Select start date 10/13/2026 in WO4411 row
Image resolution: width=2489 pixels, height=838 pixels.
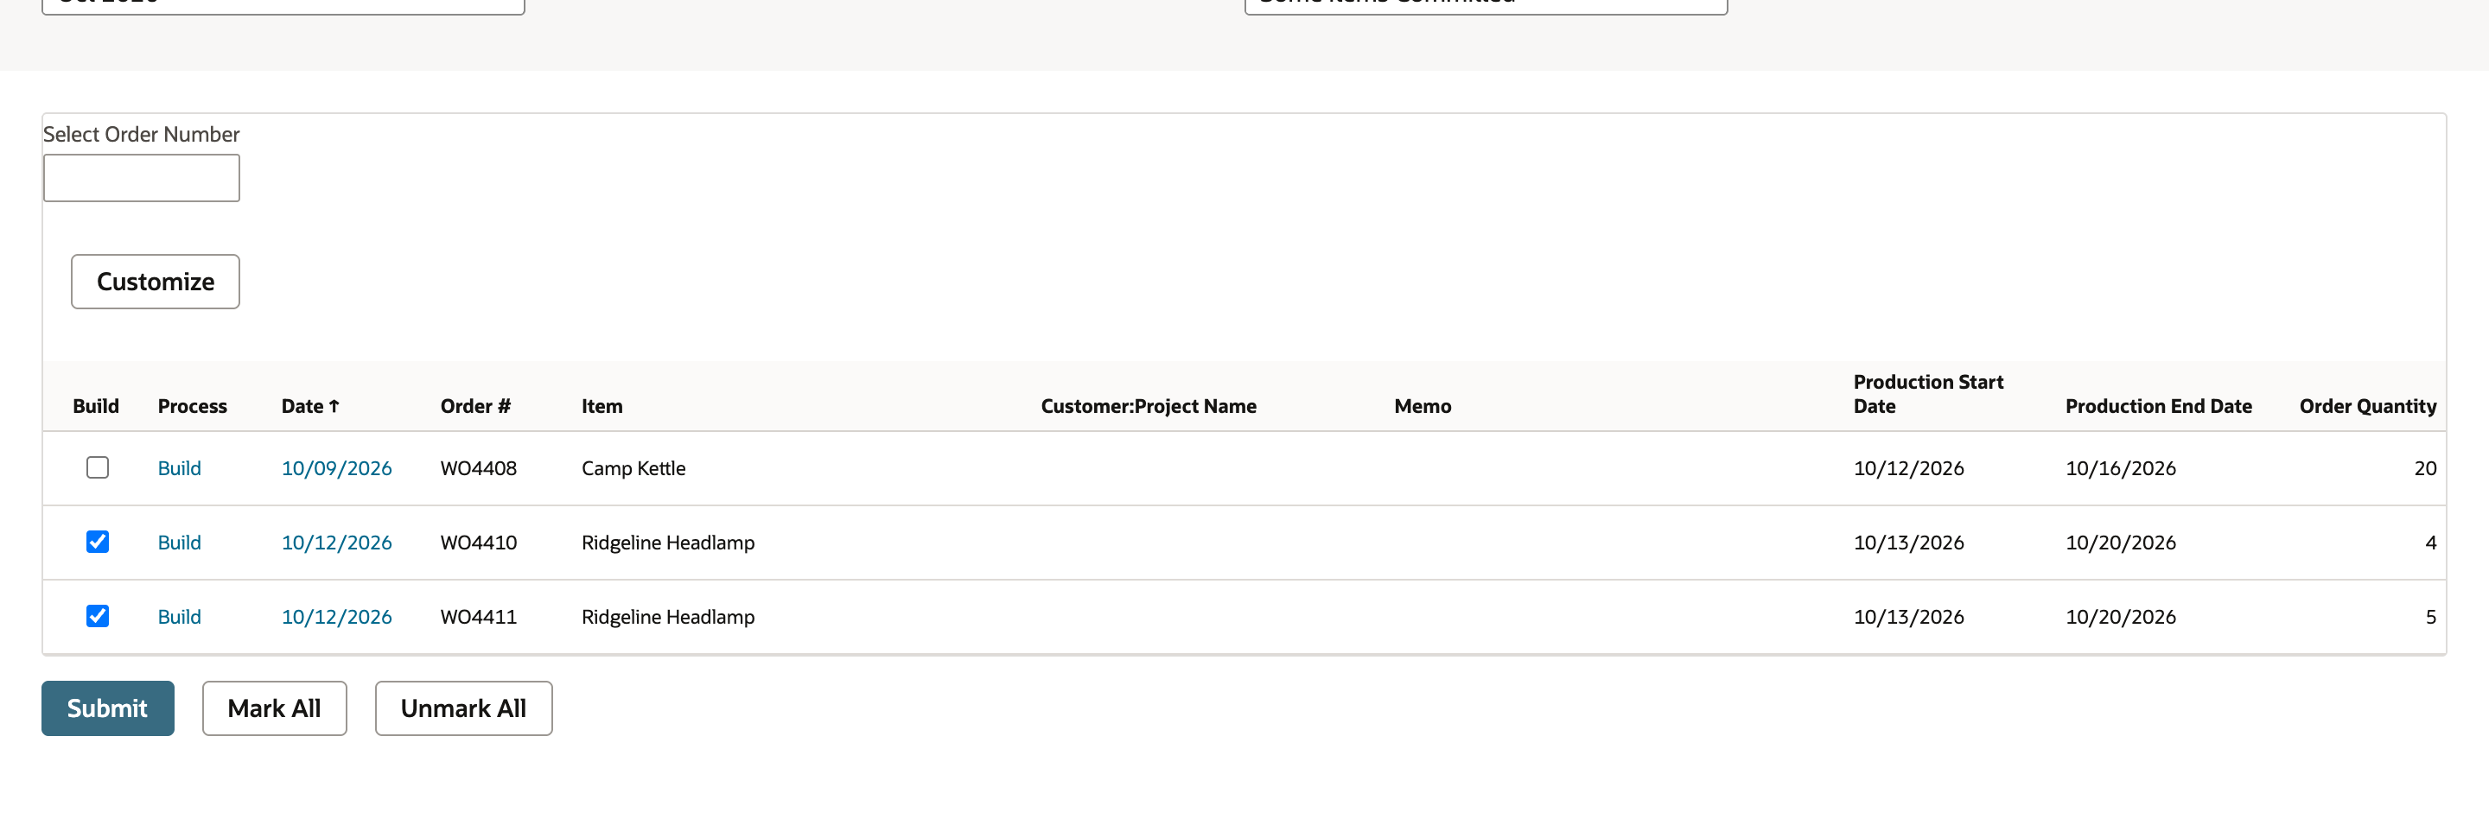1908,617
